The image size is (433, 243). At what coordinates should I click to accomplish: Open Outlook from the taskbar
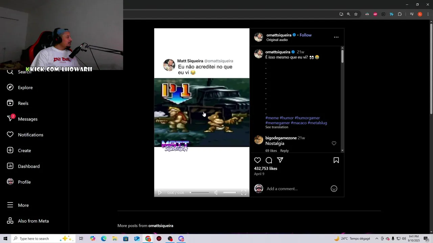[137, 239]
